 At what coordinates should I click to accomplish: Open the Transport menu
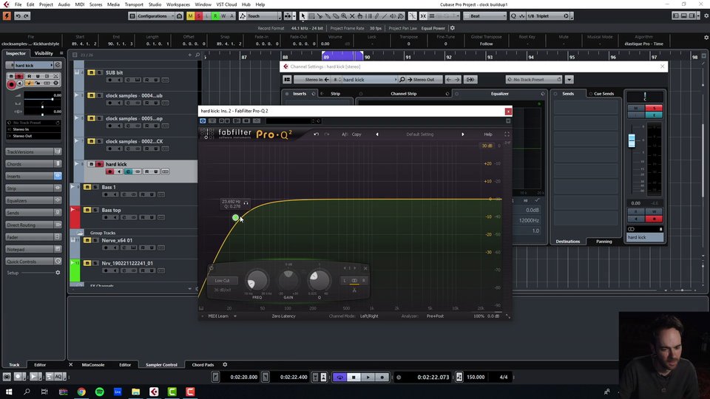(134, 4)
